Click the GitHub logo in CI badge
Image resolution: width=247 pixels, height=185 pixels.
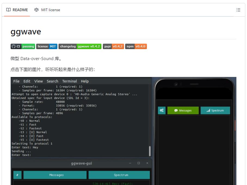[14, 46]
